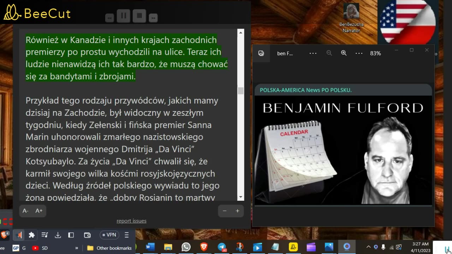The height and width of the screenshot is (254, 452).
Task: Open the active blue disc app in taskbar
Action: [347, 247]
